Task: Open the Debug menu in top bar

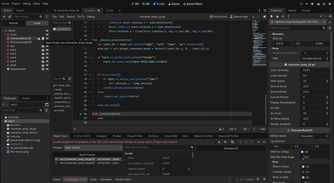Action: point(27,3)
